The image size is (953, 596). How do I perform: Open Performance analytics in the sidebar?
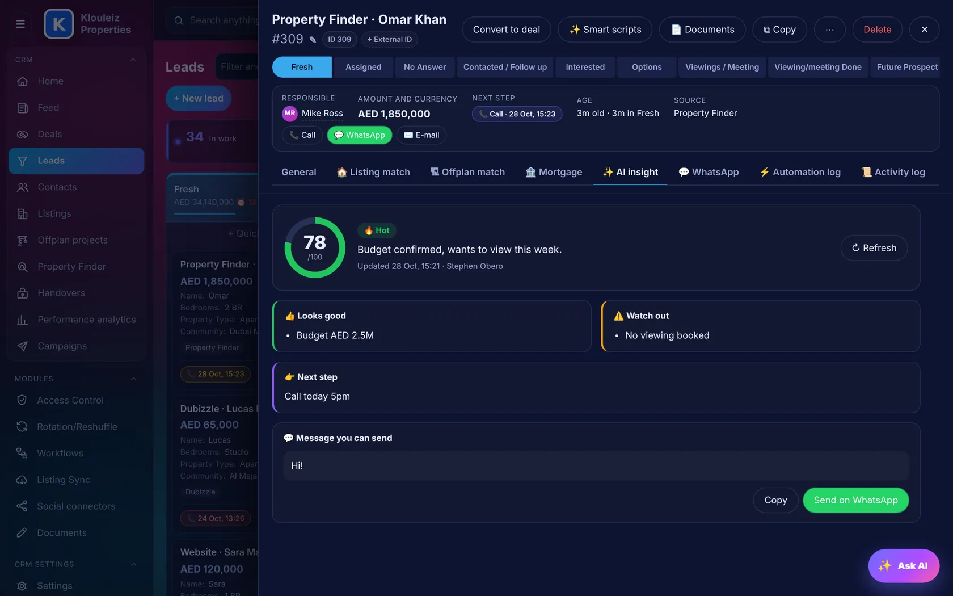(x=76, y=320)
